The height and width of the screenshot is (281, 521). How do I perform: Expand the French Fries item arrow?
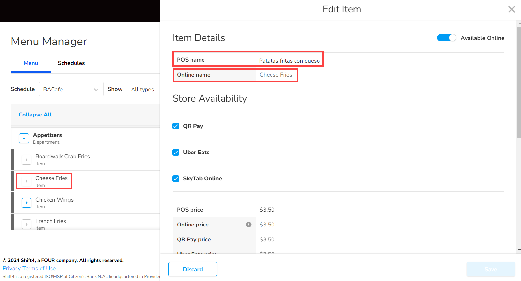[x=27, y=224]
